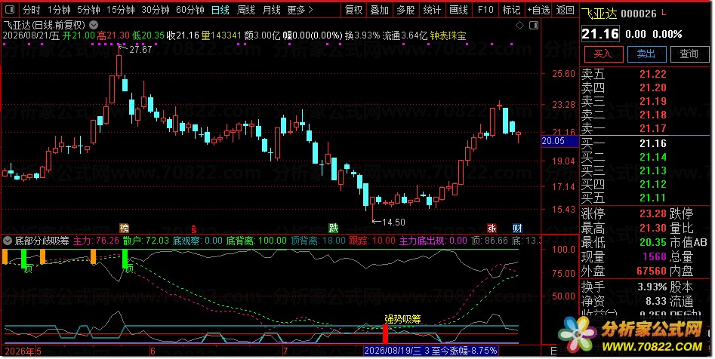Click the 换手 3.93% value in quote panel
The height and width of the screenshot is (359, 715).
(652, 287)
